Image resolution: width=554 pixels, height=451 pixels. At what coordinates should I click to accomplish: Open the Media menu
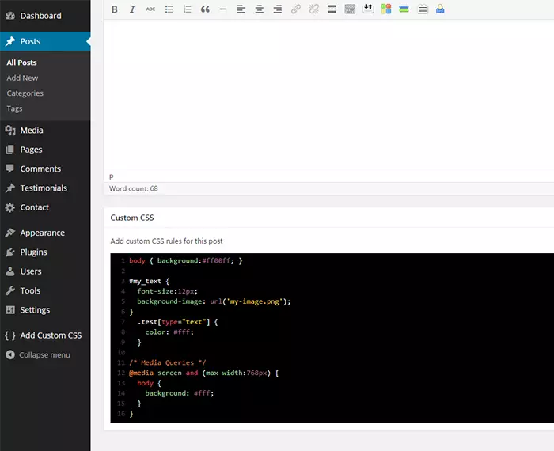[x=32, y=131]
